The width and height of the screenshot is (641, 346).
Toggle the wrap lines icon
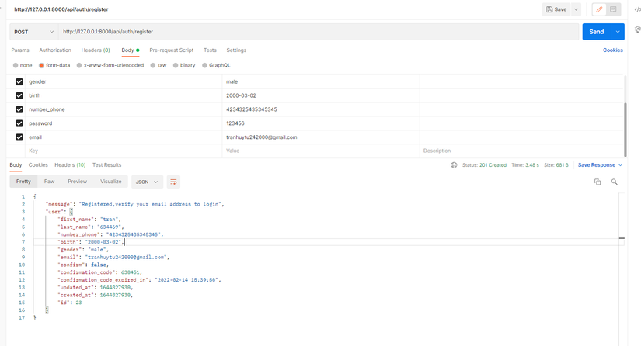click(x=173, y=182)
